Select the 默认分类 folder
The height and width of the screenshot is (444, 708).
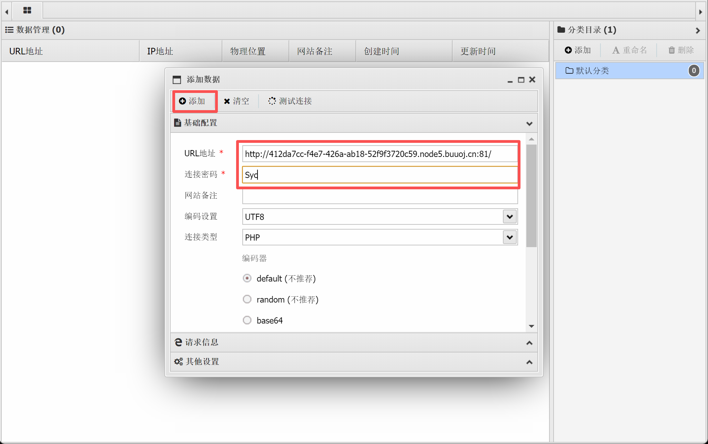[629, 71]
